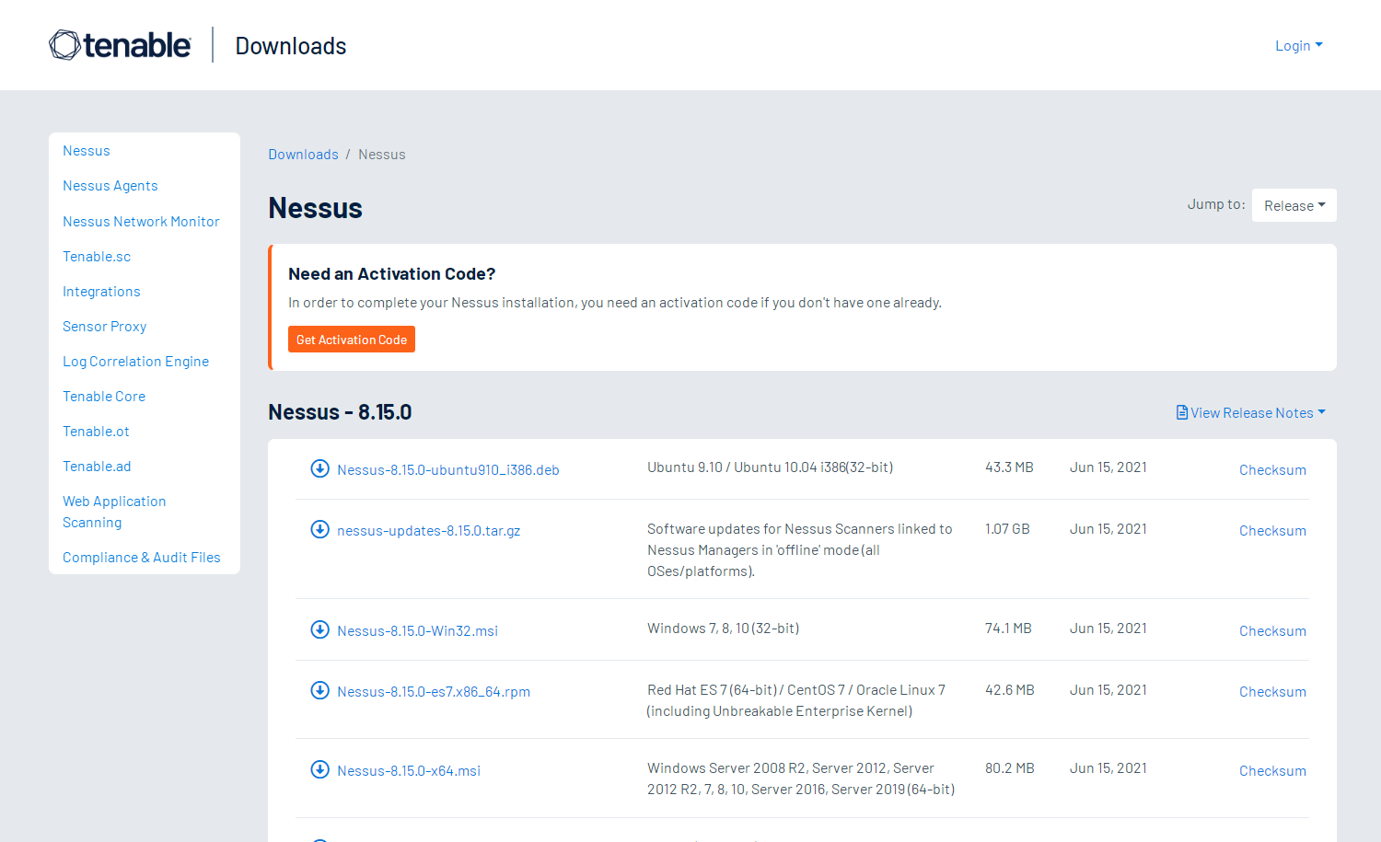Click the download icon next to Nessus-8.15.0-es7.x86_64.rpm
The height and width of the screenshot is (842, 1381).
319,689
